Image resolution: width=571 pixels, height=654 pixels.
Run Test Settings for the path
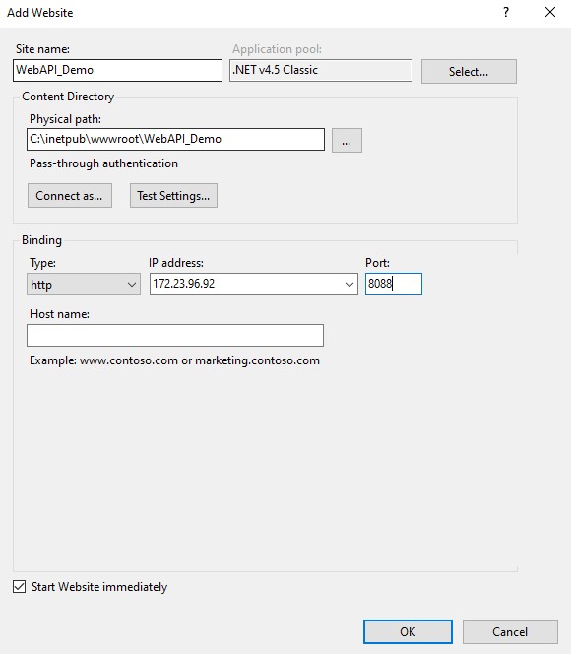[173, 196]
